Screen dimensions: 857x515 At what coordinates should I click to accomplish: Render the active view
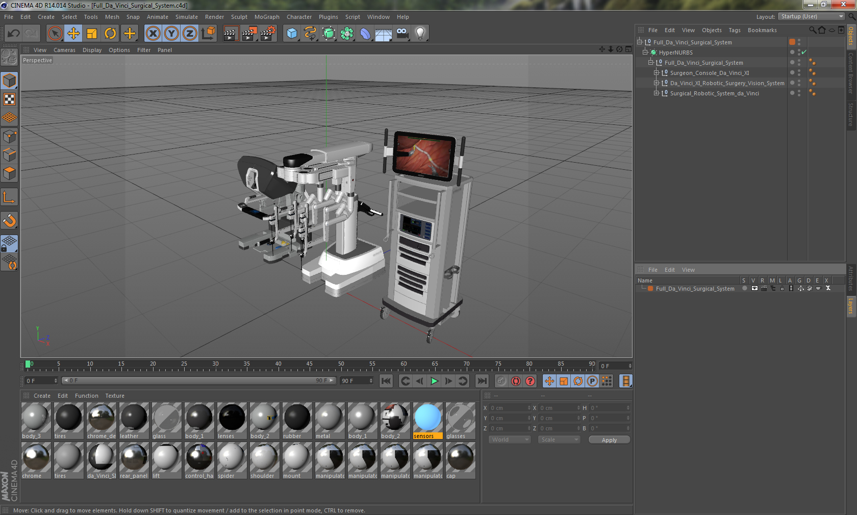(x=231, y=34)
